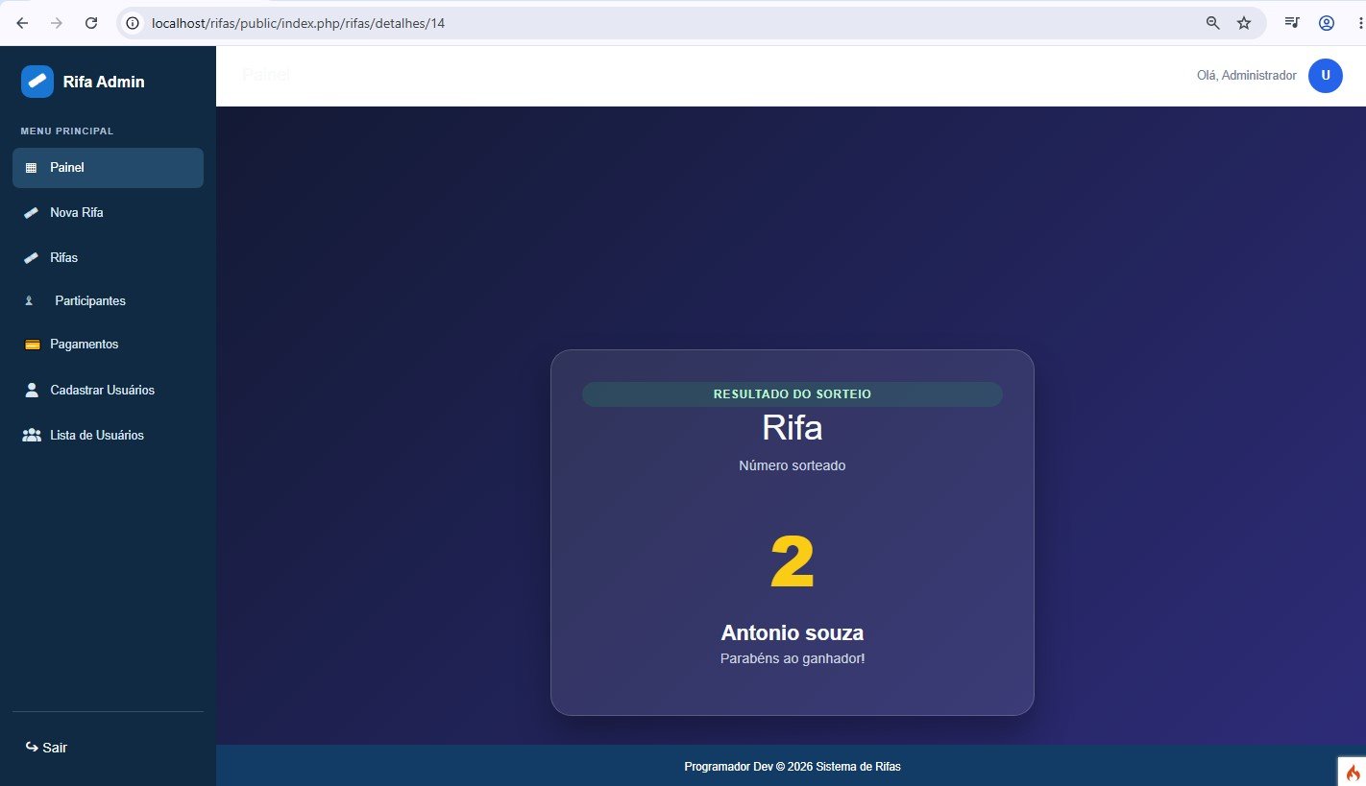Image resolution: width=1366 pixels, height=786 pixels.
Task: Click the MENU PRINCIPAL section label
Action: (x=67, y=131)
